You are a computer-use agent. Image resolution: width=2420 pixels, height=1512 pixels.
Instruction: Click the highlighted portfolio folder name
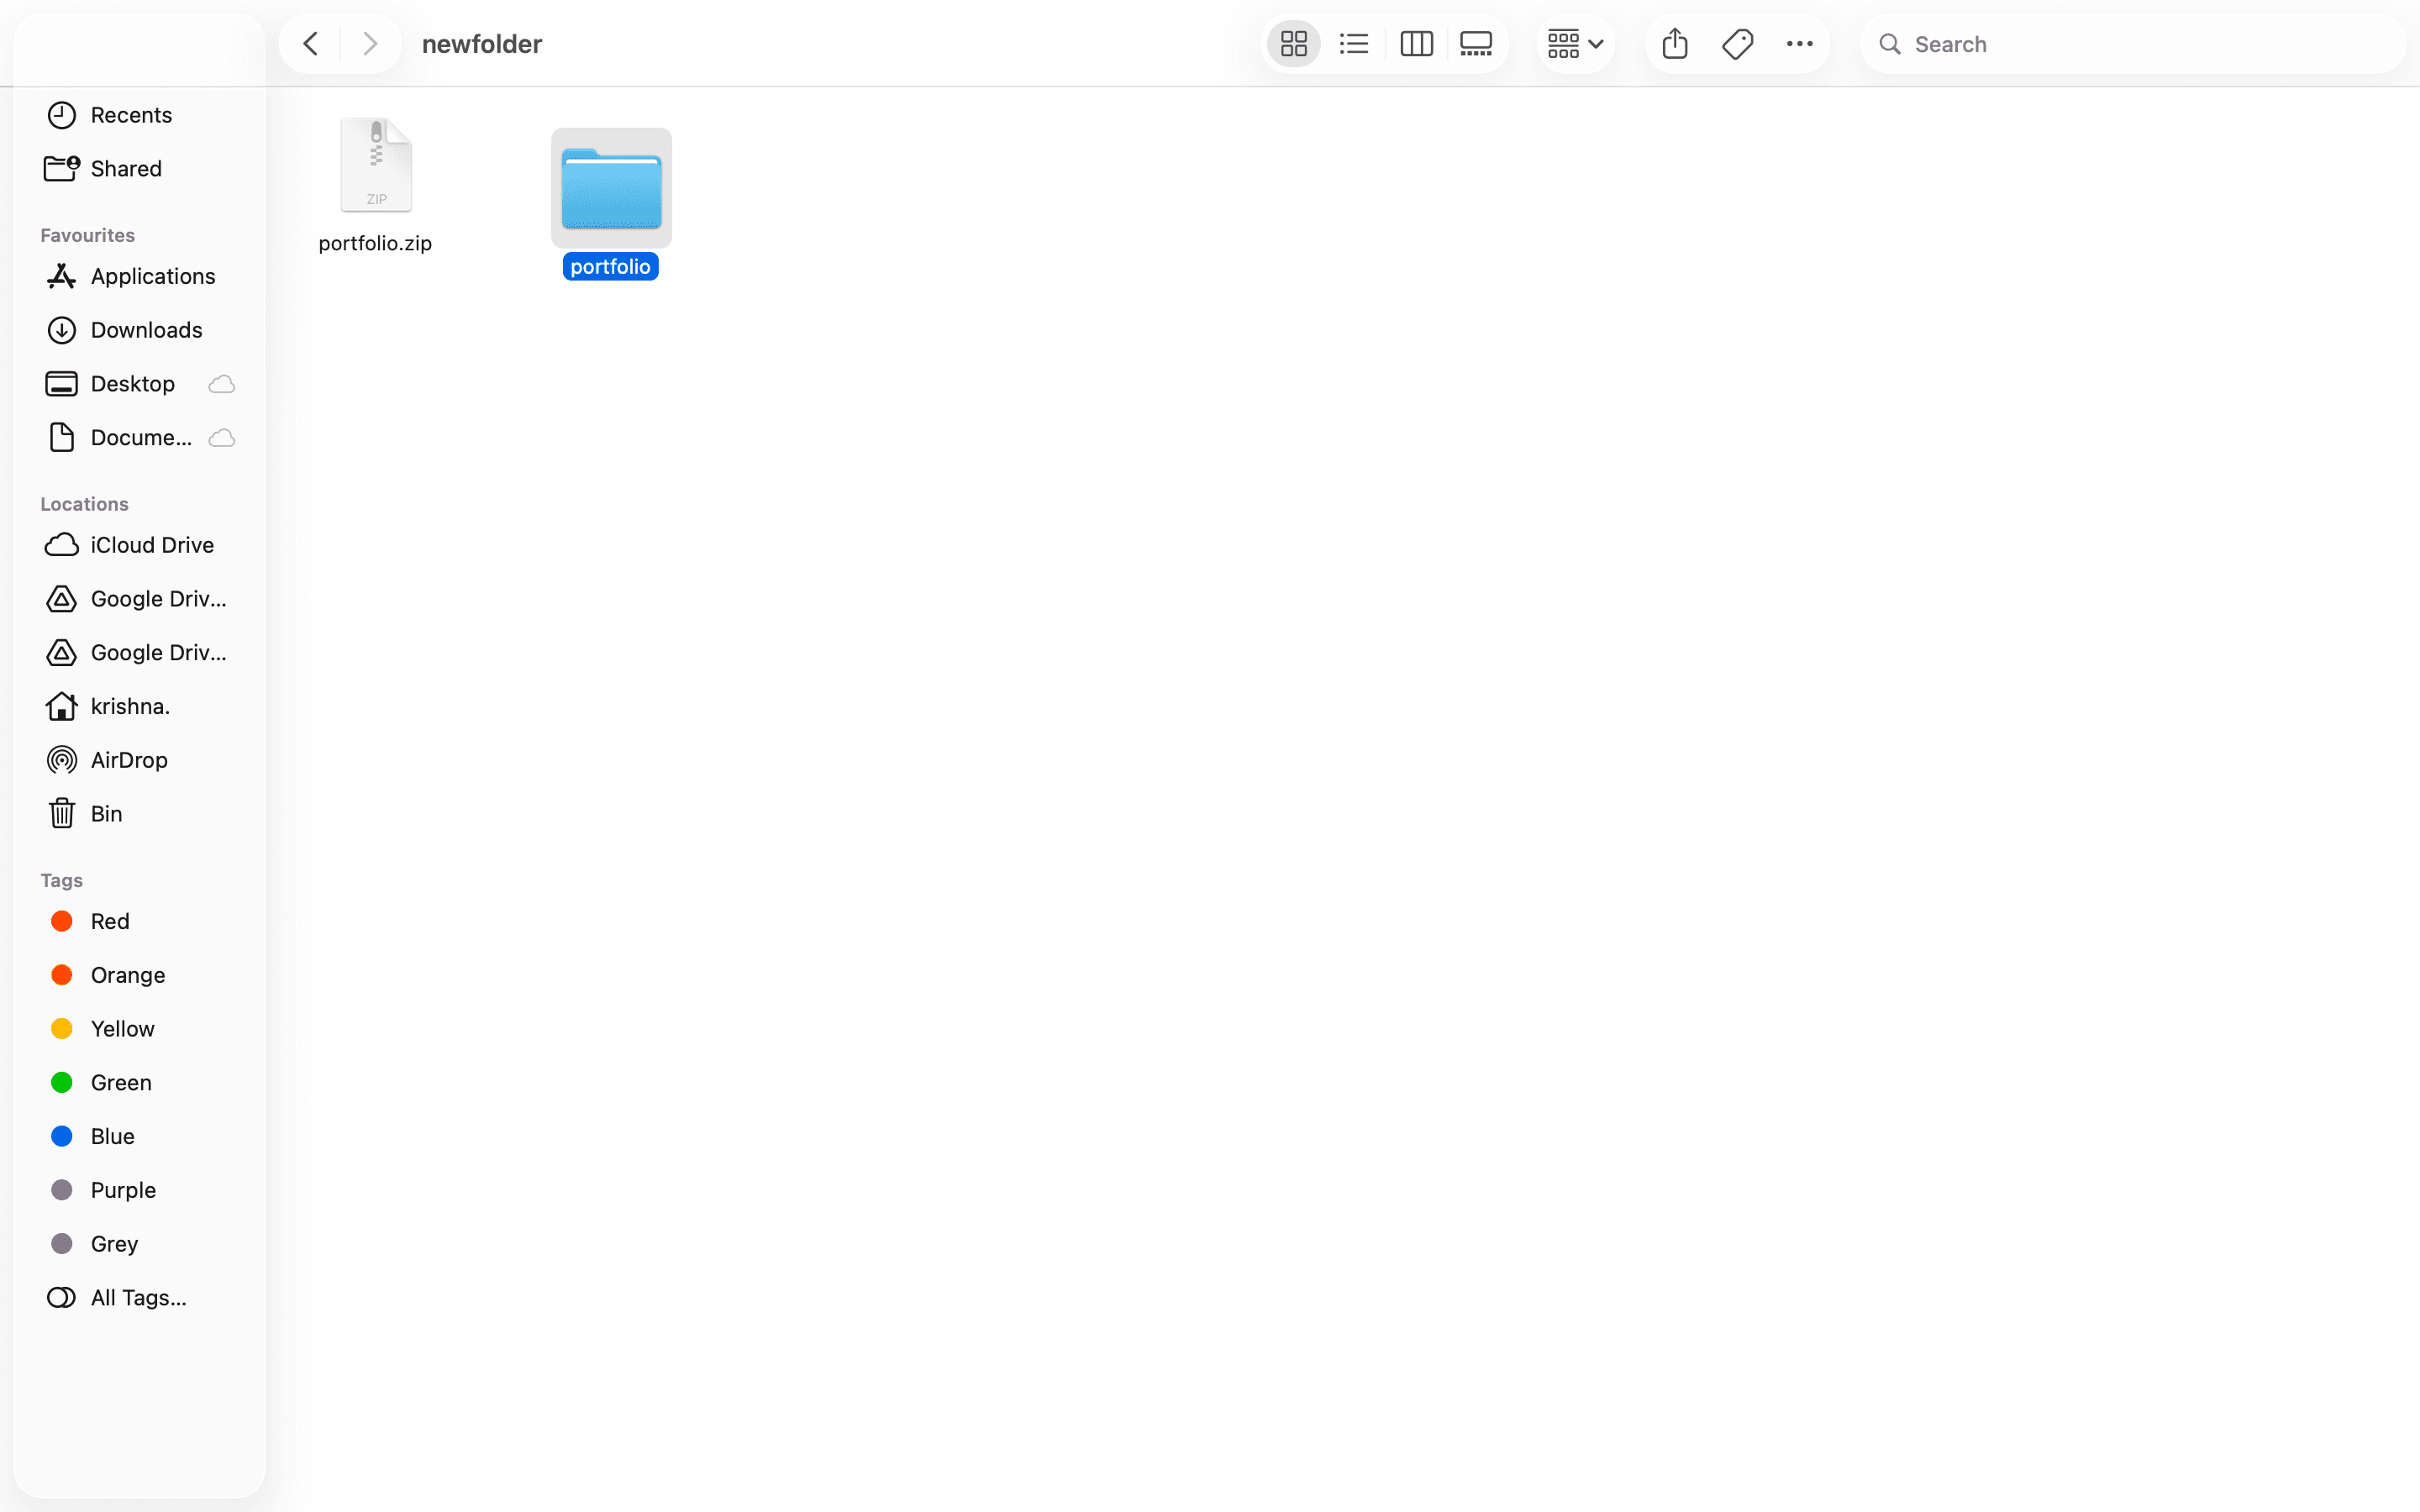pos(610,267)
